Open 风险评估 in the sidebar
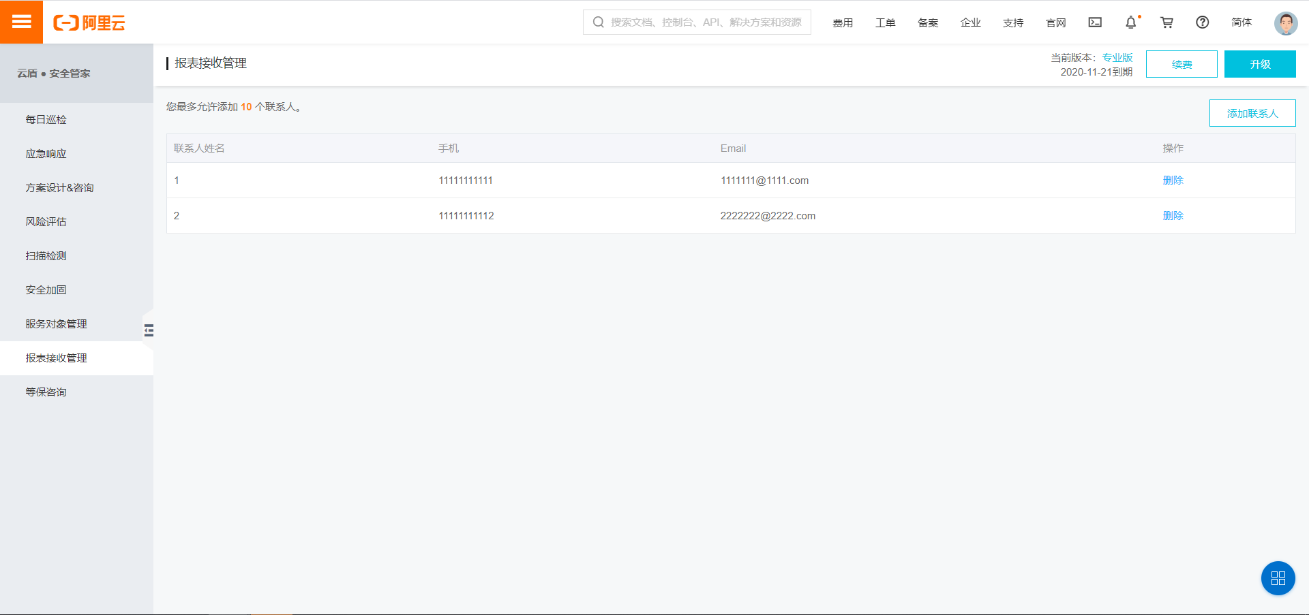 click(x=76, y=222)
